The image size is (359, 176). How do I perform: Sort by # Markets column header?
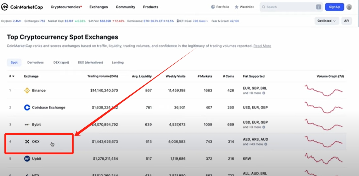pyautogui.click(x=205, y=76)
